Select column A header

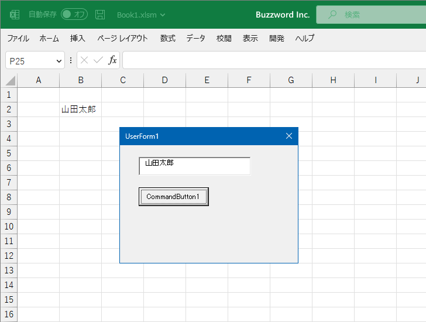pyautogui.click(x=39, y=80)
